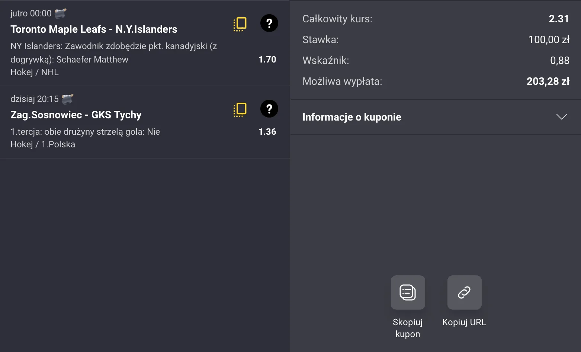The width and height of the screenshot is (581, 352).
Task: Click the bet builder icon on Zag.Sosnowiec match
Action: [x=240, y=109]
